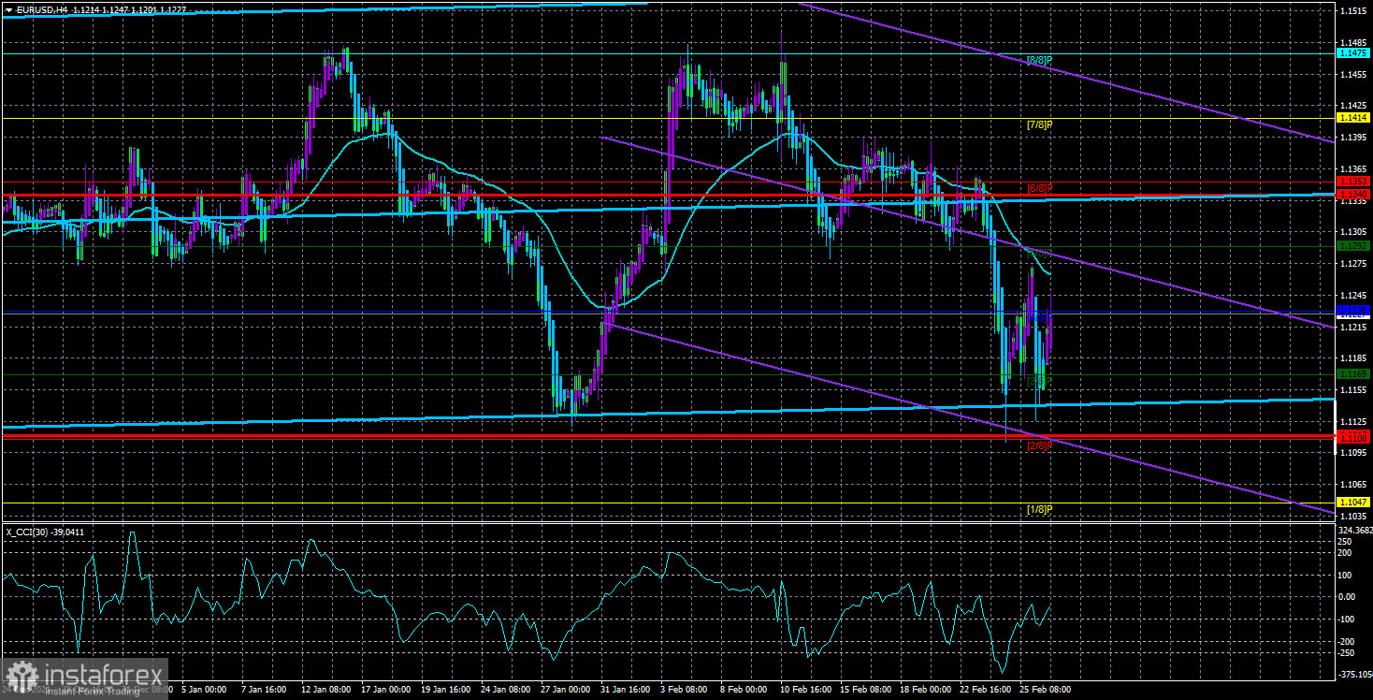Viewport: 1373px width, 700px height.
Task: Click the 1.1035 price scale value
Action: pos(1354,516)
